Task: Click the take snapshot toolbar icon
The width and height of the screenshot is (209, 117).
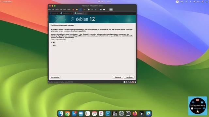Action: coord(88,9)
